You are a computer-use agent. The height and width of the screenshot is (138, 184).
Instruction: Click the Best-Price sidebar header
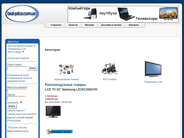[x=13, y=42]
